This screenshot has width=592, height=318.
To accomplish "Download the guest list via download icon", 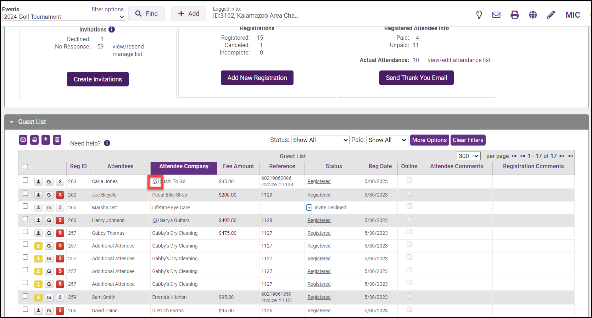I will click(46, 140).
